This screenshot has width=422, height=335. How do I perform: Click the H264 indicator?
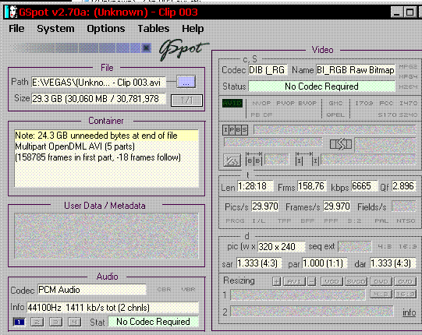(x=408, y=86)
